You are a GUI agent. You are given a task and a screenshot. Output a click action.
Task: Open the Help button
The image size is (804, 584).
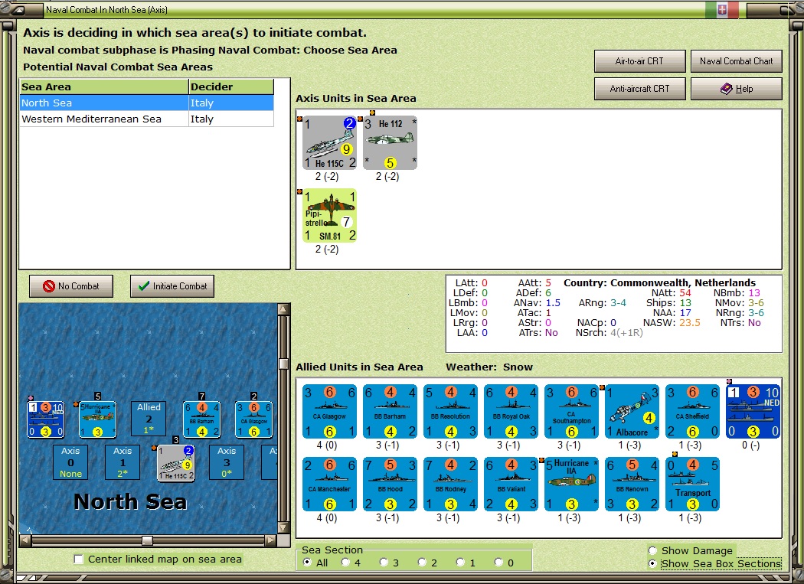[x=736, y=89]
